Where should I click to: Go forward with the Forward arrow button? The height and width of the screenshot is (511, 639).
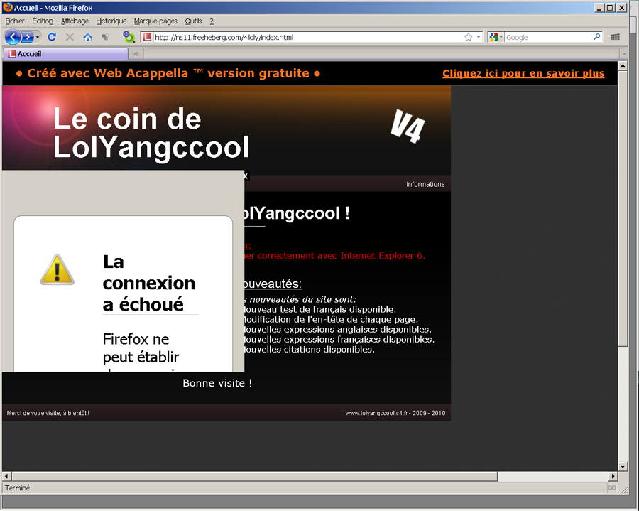pyautogui.click(x=27, y=37)
